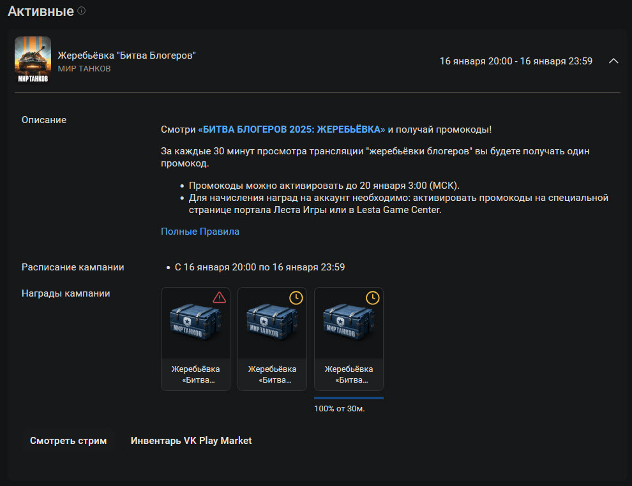Click the red warning triangle on reward
Viewport: 632px width, 486px height.
[x=219, y=297]
